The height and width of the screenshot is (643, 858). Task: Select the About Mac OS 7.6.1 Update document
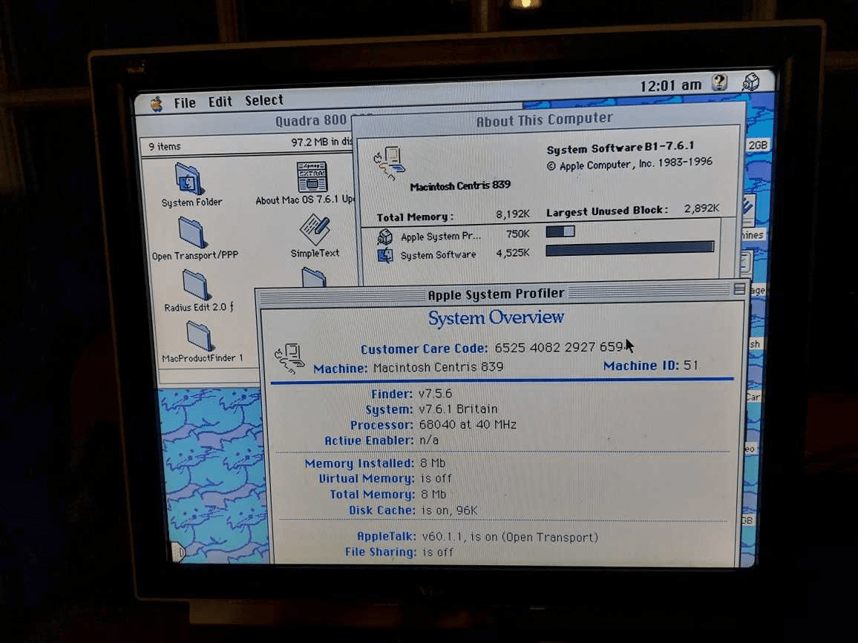pos(312,178)
